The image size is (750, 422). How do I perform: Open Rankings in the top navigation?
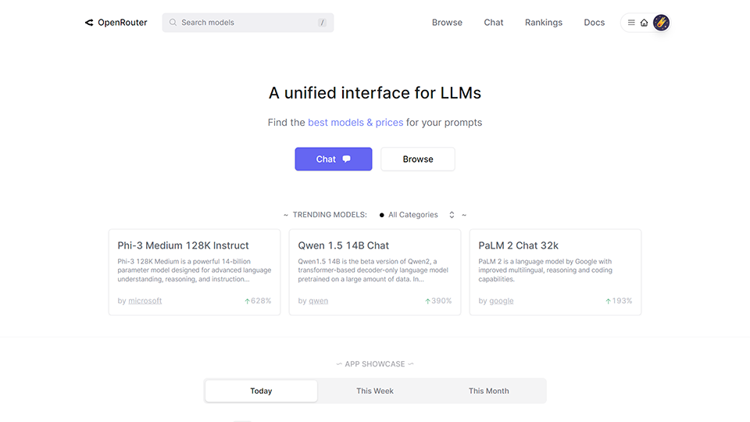(544, 23)
